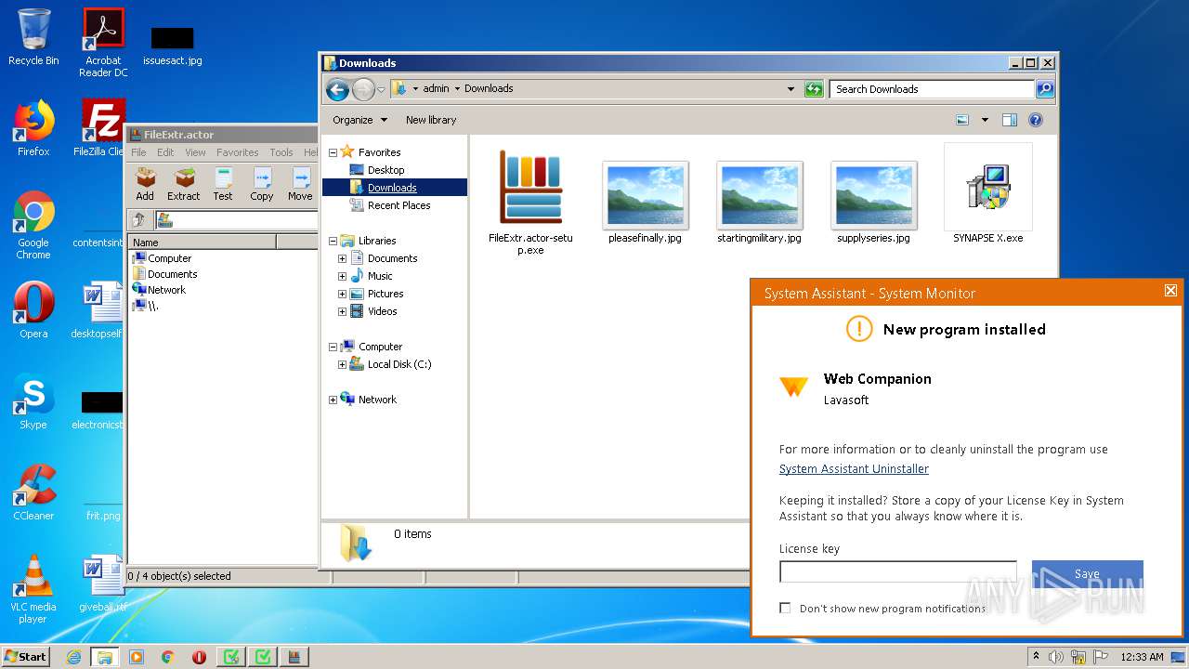This screenshot has width=1189, height=669.
Task: Refresh the Downloads folder view
Action: pos(814,89)
